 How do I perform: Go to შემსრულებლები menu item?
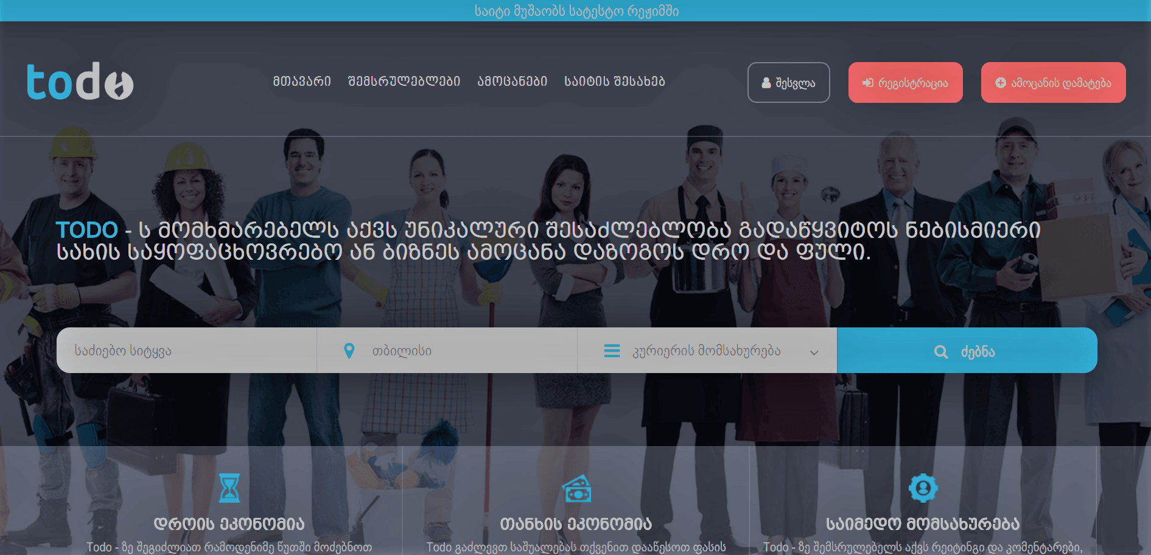404,81
